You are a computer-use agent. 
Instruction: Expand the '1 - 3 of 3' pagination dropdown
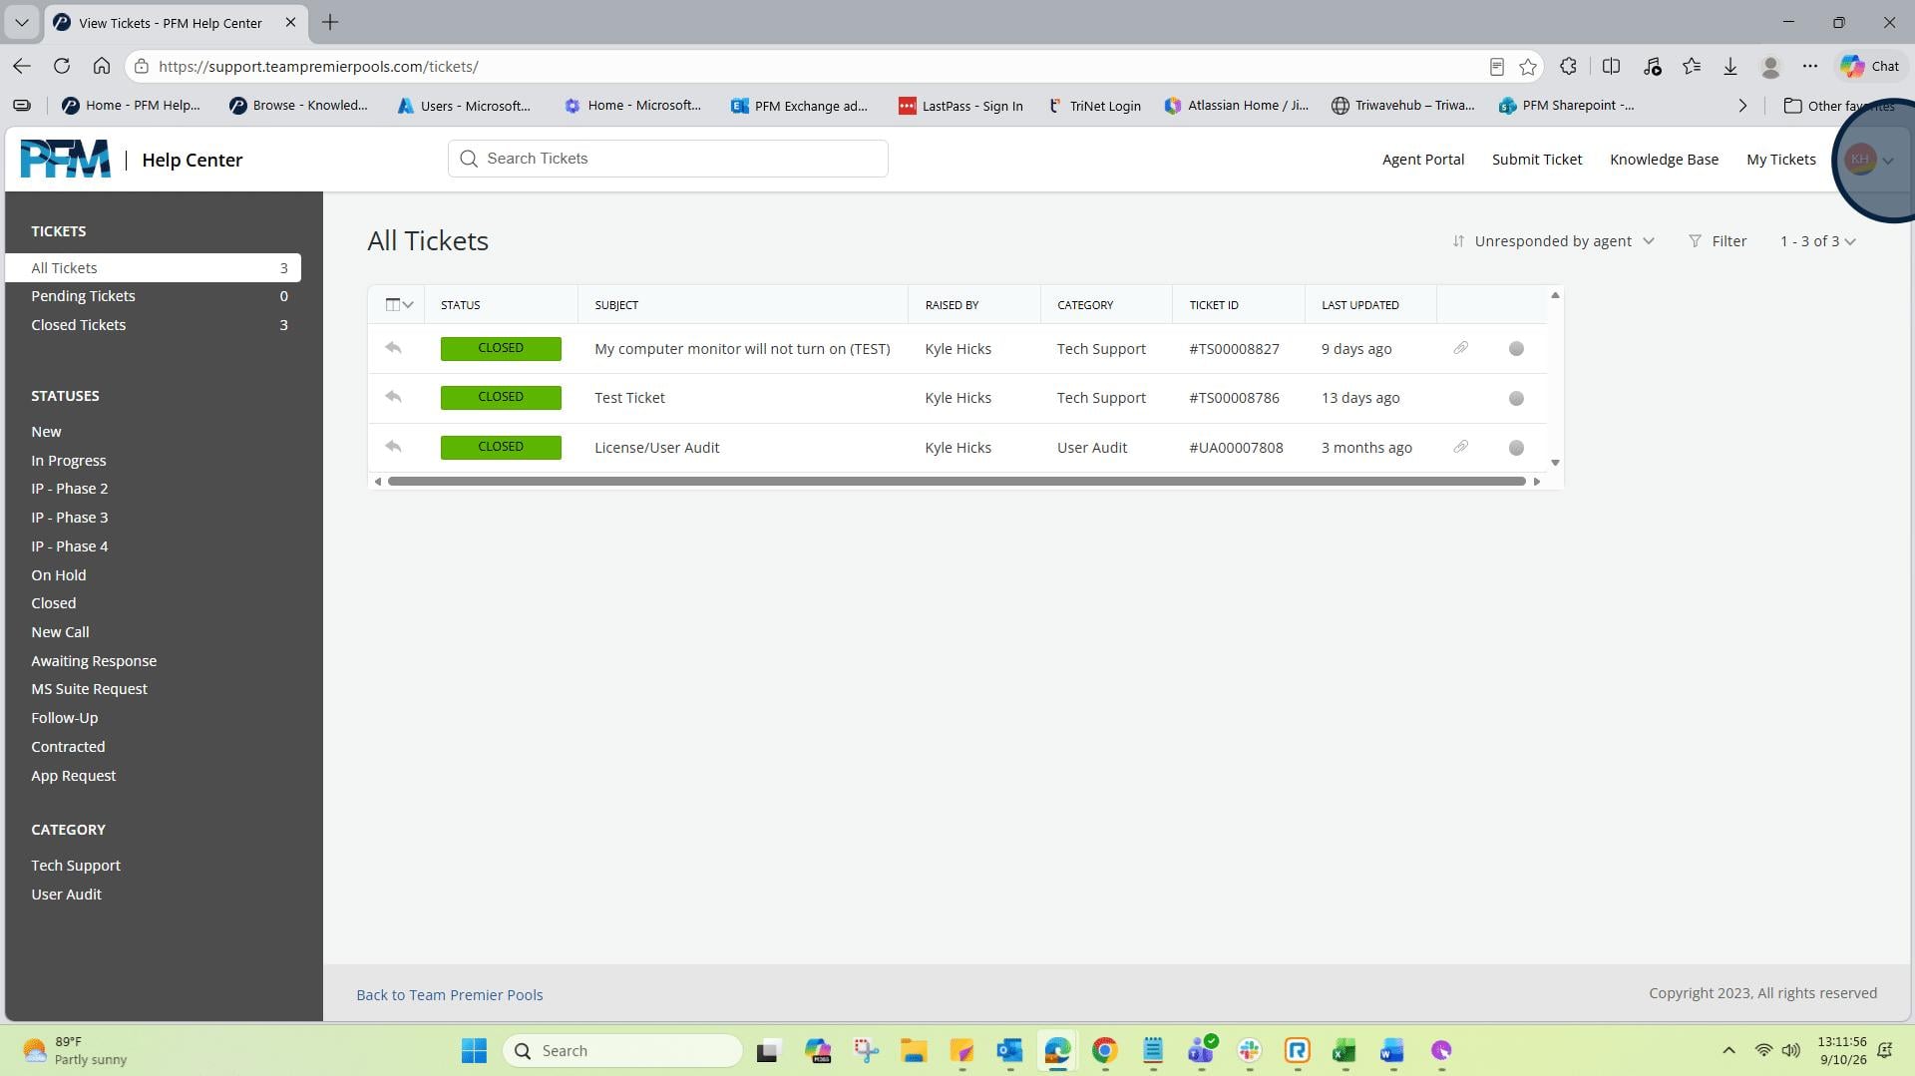1817,241
